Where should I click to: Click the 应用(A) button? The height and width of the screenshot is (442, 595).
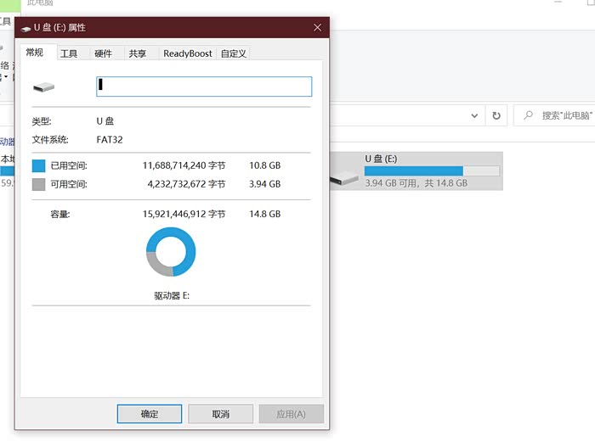(x=292, y=414)
